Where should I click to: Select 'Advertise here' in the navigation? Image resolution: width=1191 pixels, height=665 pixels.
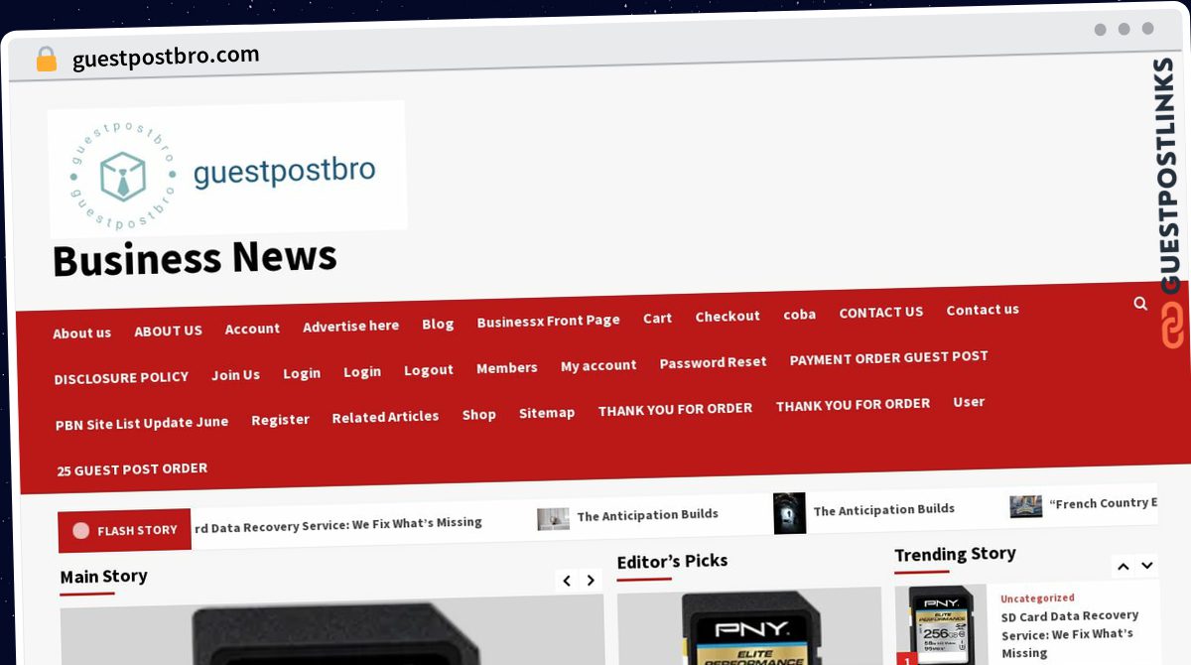point(350,326)
